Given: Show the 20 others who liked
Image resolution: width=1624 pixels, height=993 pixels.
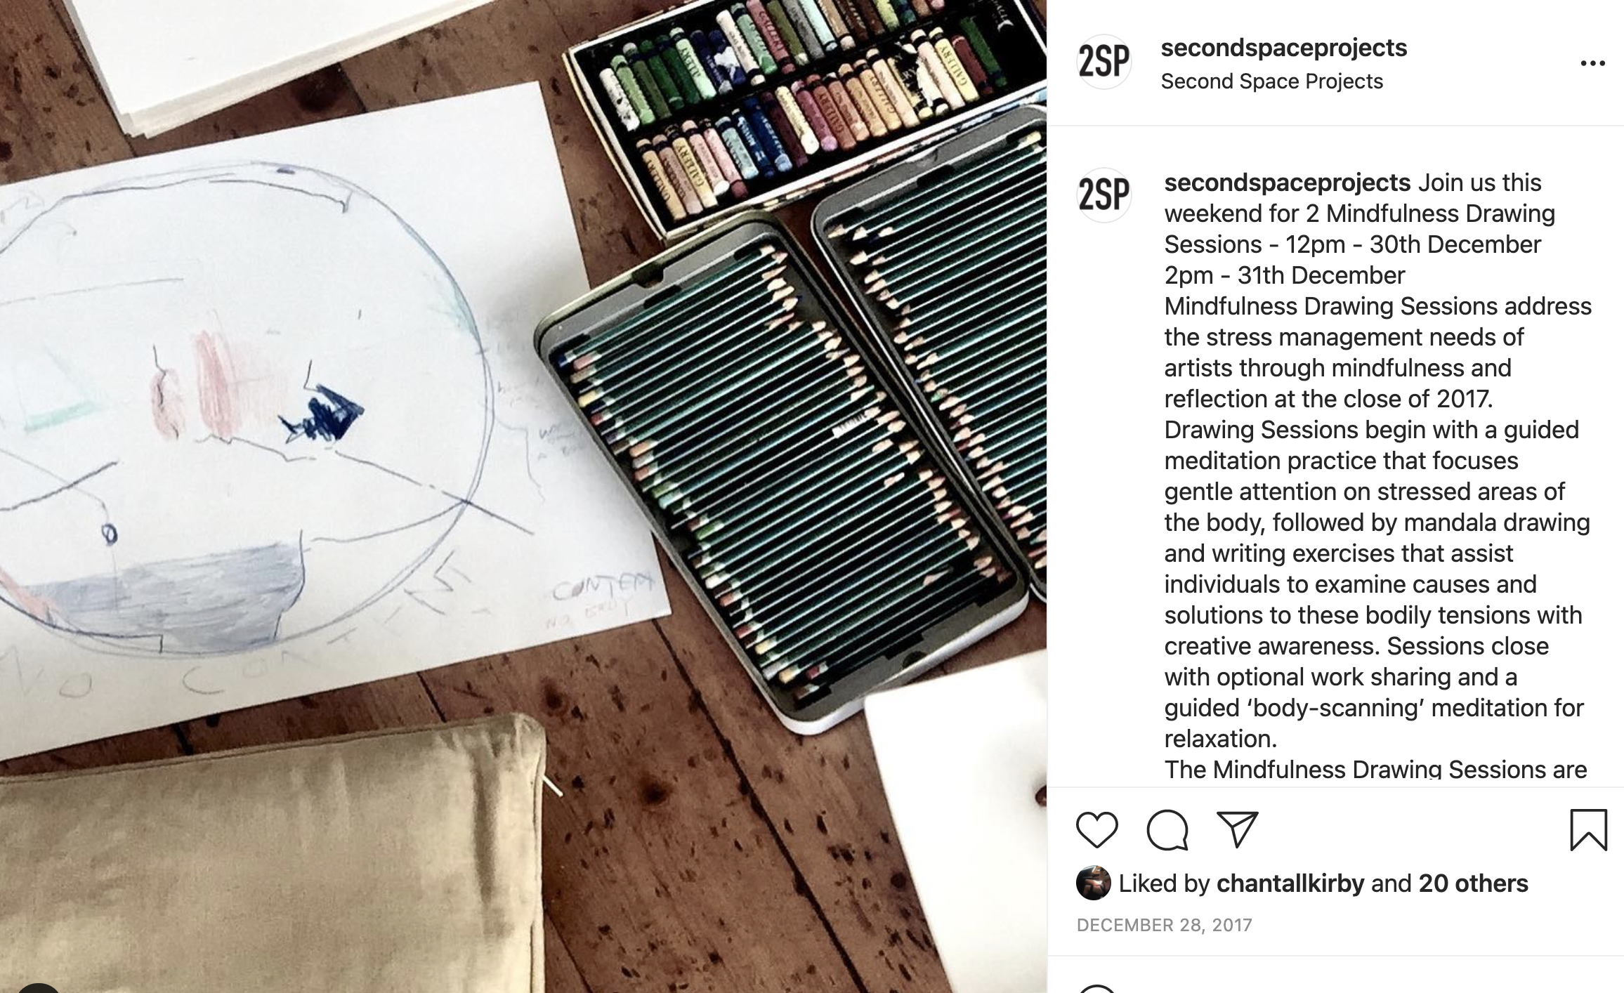Looking at the screenshot, I should 1473,883.
